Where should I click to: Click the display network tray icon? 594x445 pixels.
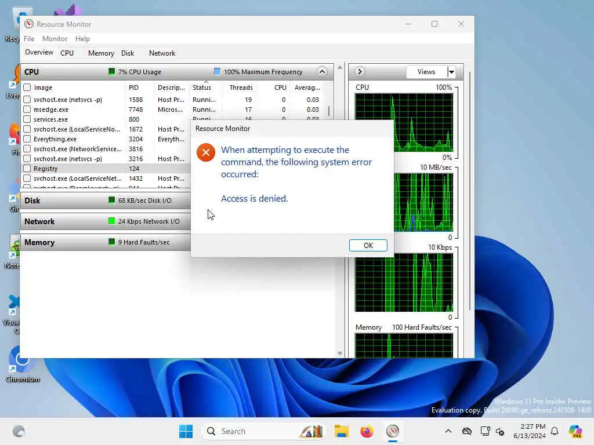485,431
